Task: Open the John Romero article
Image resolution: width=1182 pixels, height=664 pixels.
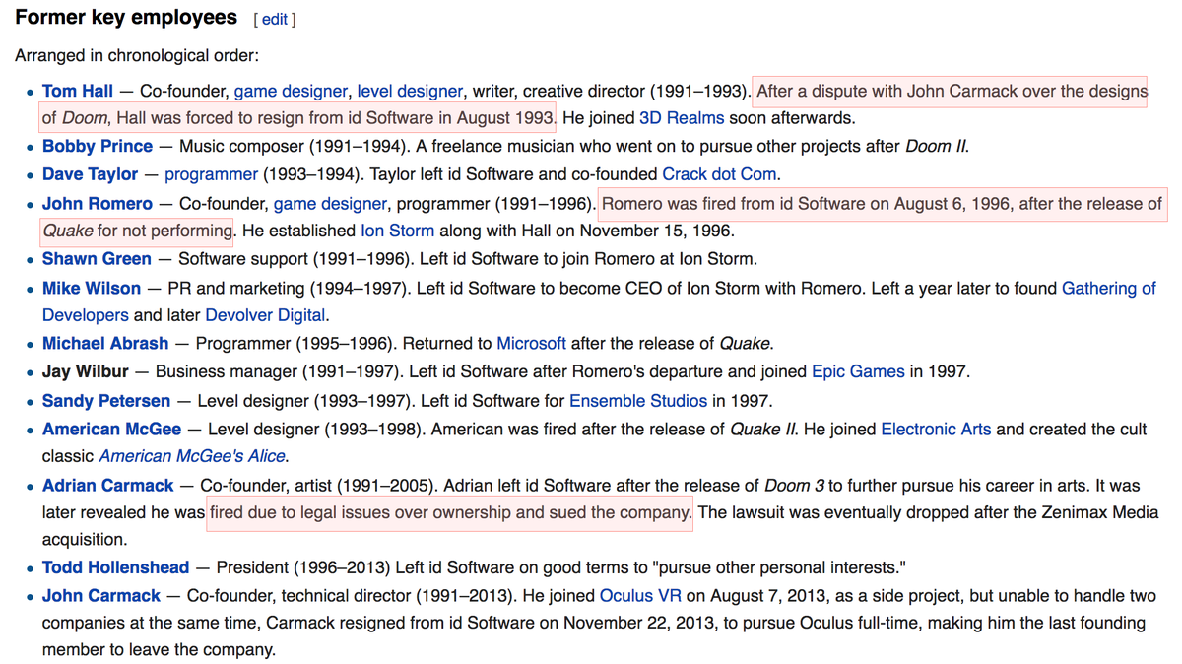Action: click(98, 204)
